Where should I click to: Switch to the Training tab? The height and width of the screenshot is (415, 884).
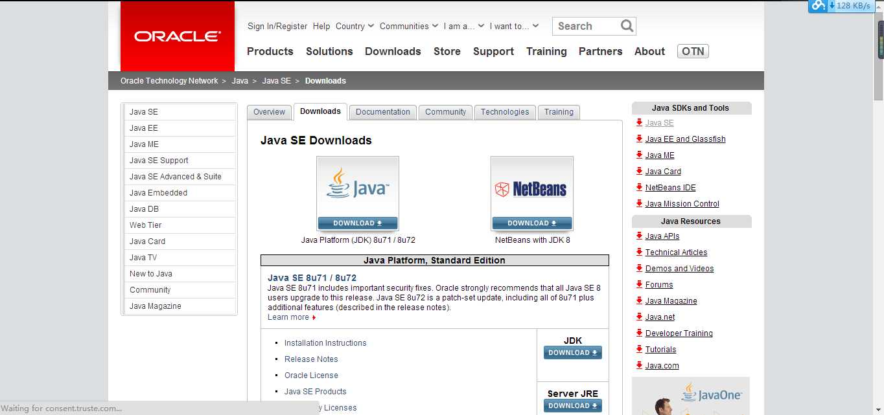pos(559,112)
